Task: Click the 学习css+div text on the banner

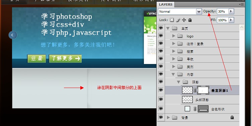Action: pos(63,24)
